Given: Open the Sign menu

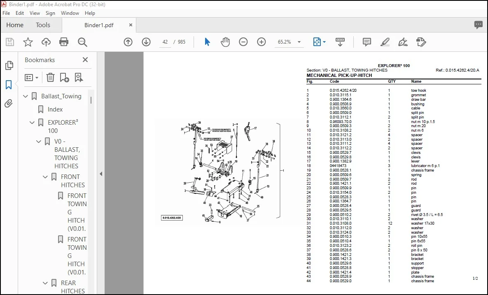Looking at the screenshot, I should coord(50,13).
